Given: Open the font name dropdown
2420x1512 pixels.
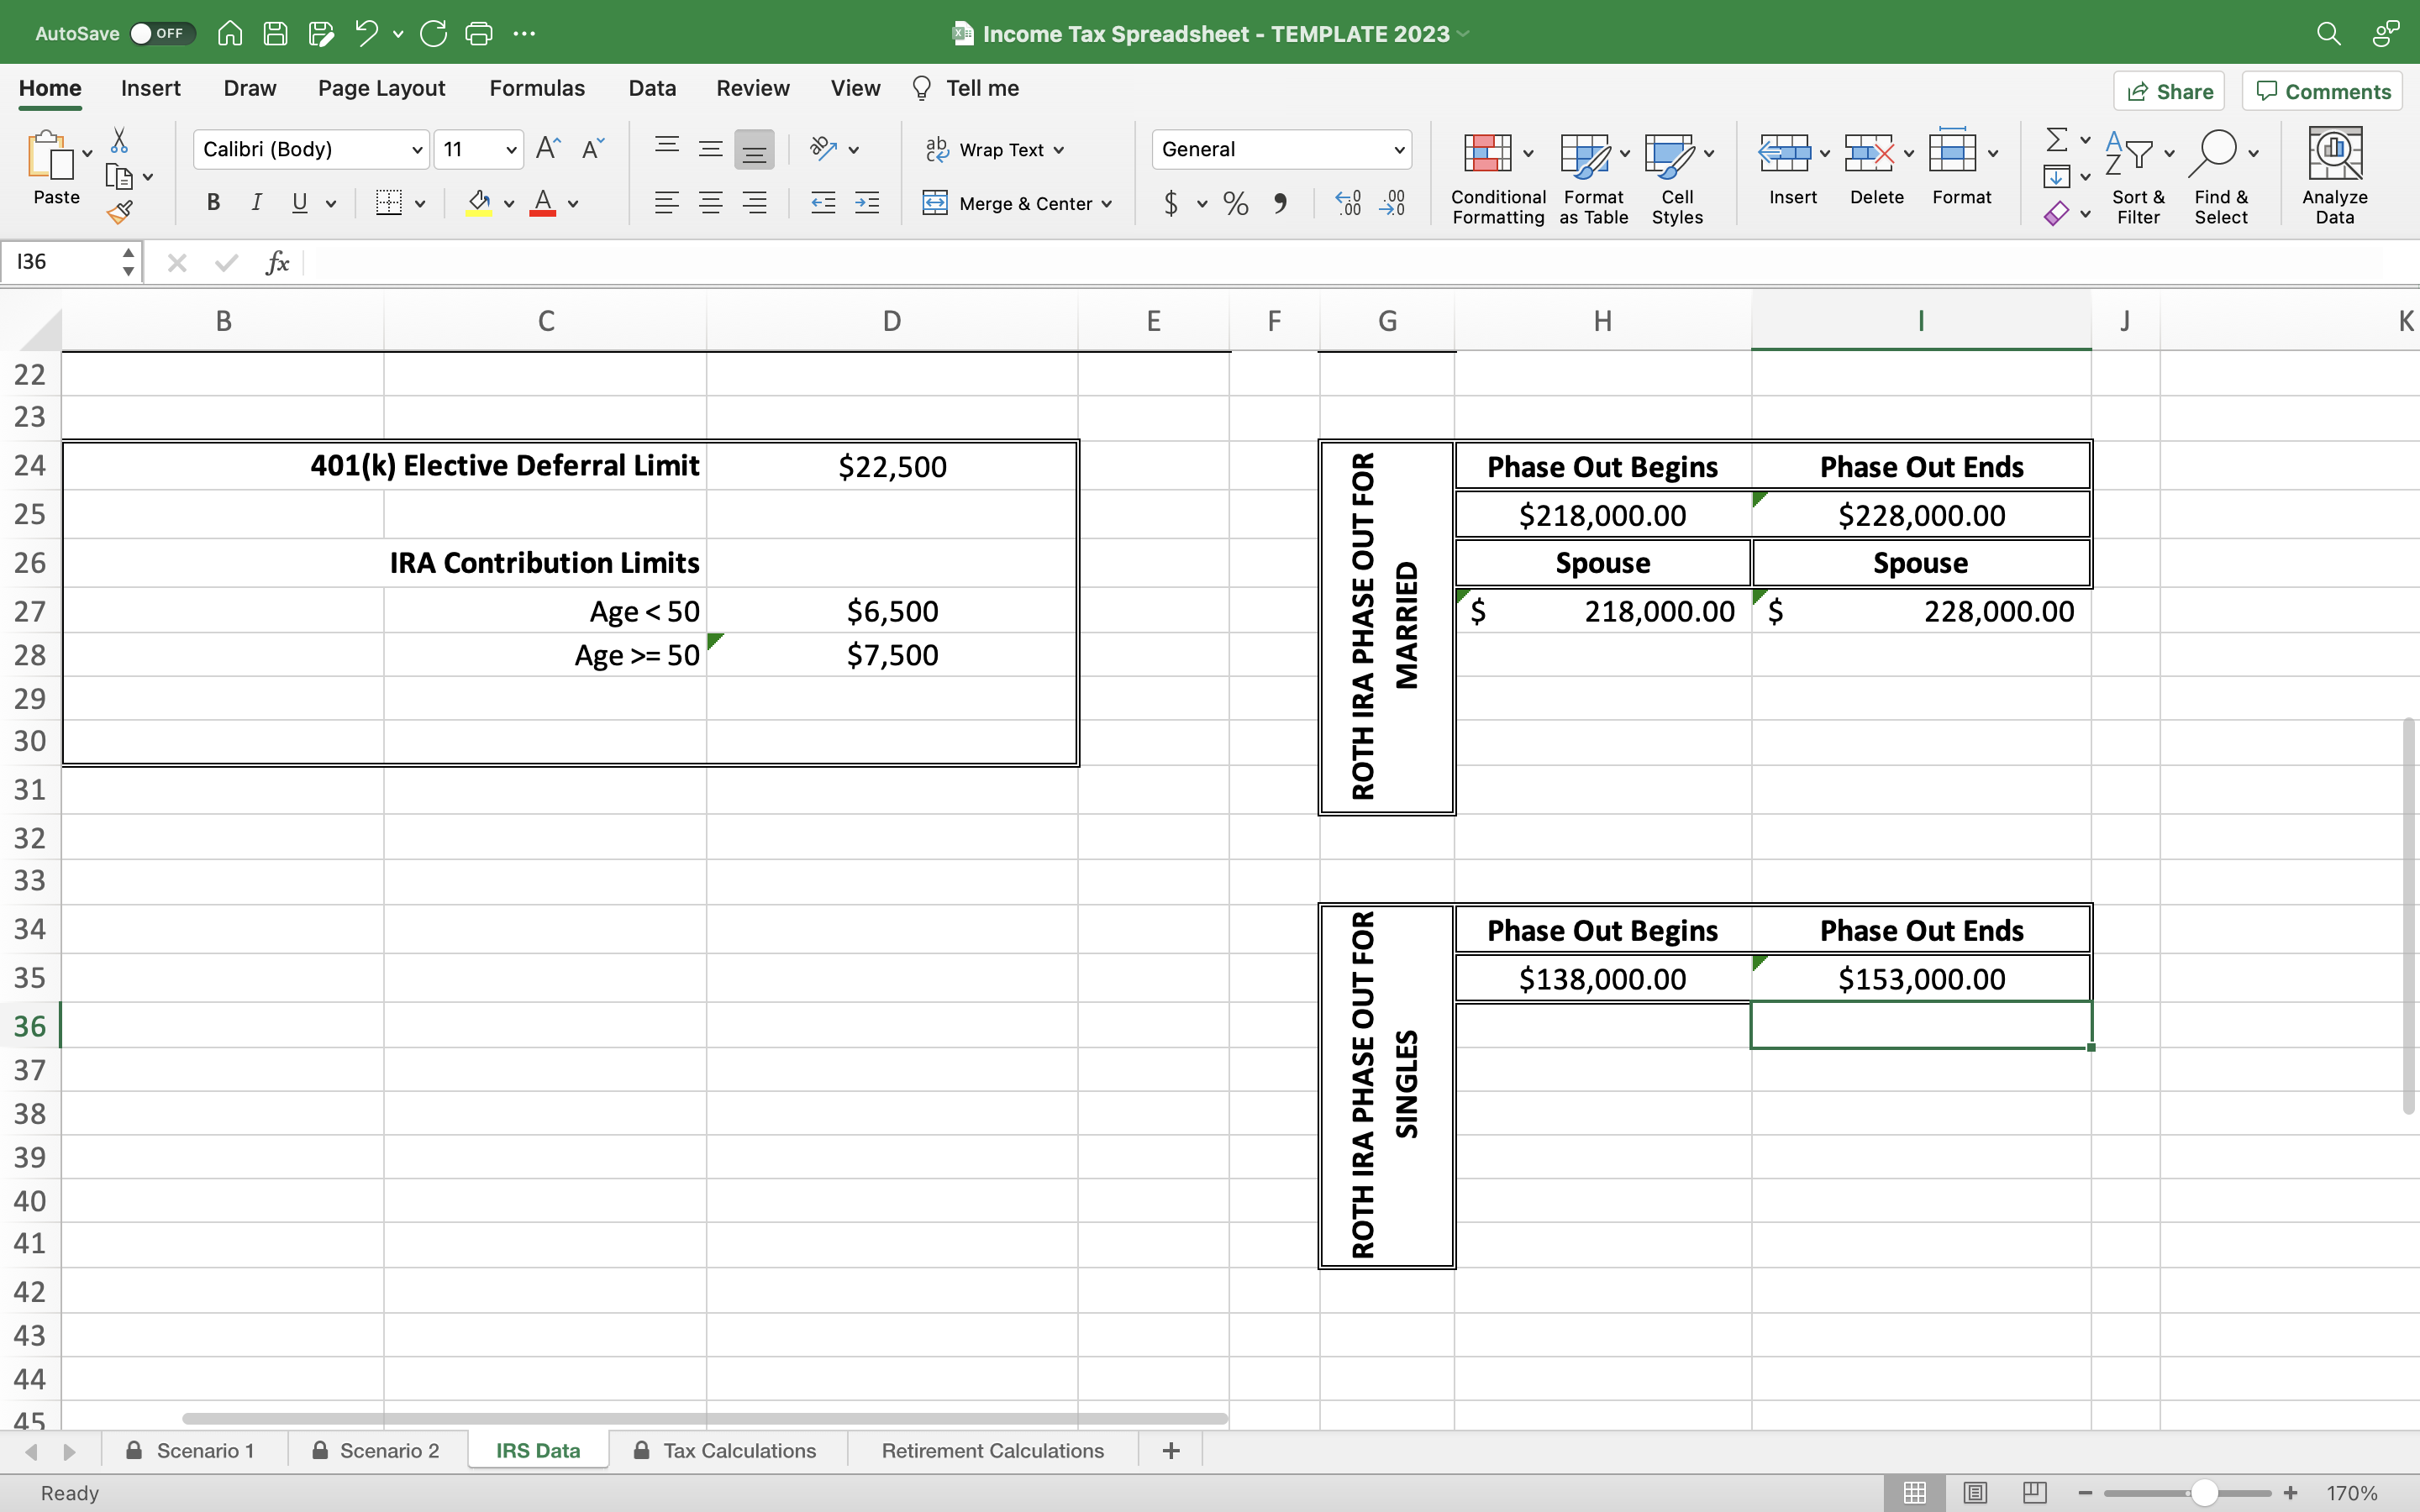Looking at the screenshot, I should (x=418, y=149).
